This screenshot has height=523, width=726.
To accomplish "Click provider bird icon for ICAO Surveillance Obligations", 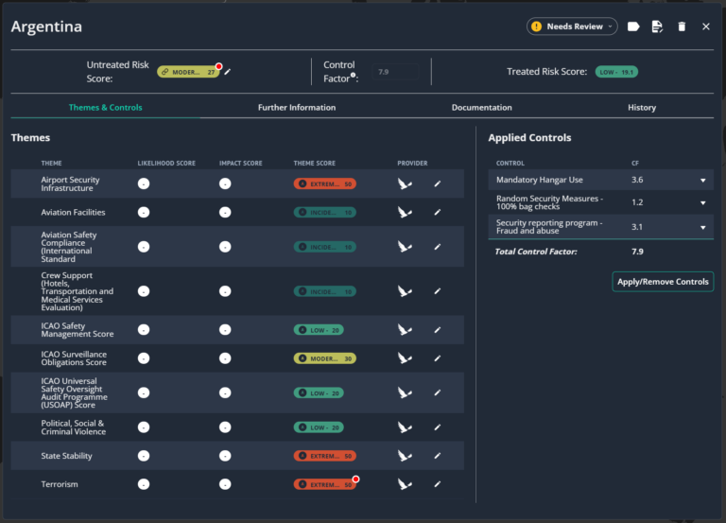I will click(x=405, y=358).
